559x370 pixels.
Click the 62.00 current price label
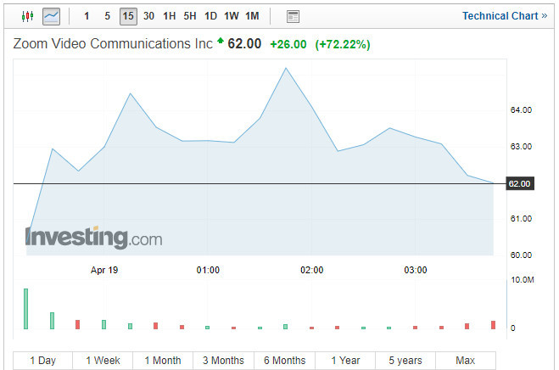(x=244, y=44)
